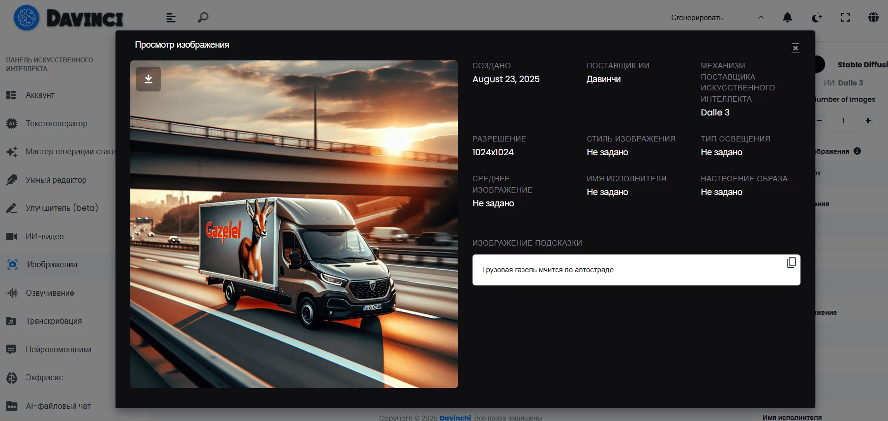Select Озвучивание in the sidebar
This screenshot has height=421, width=888.
[50, 293]
